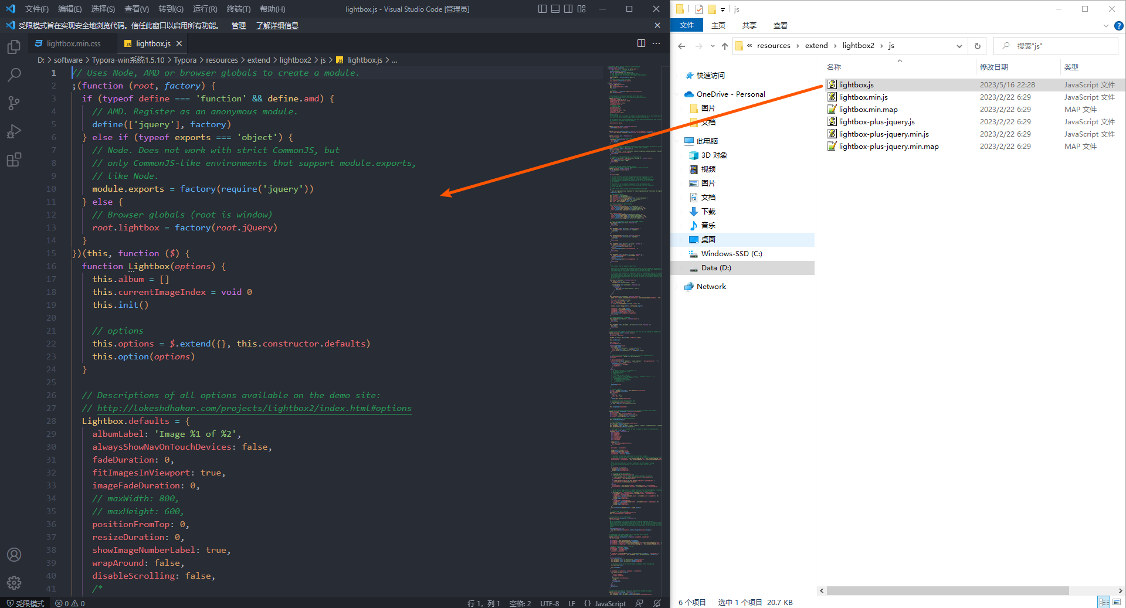Open the 查看(V) menu in VS Code
The image size is (1126, 608).
coord(137,9)
